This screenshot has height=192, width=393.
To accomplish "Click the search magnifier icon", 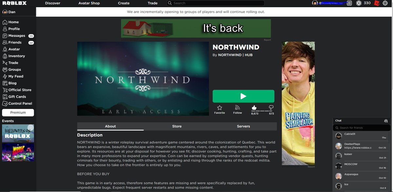I will point(170,3).
